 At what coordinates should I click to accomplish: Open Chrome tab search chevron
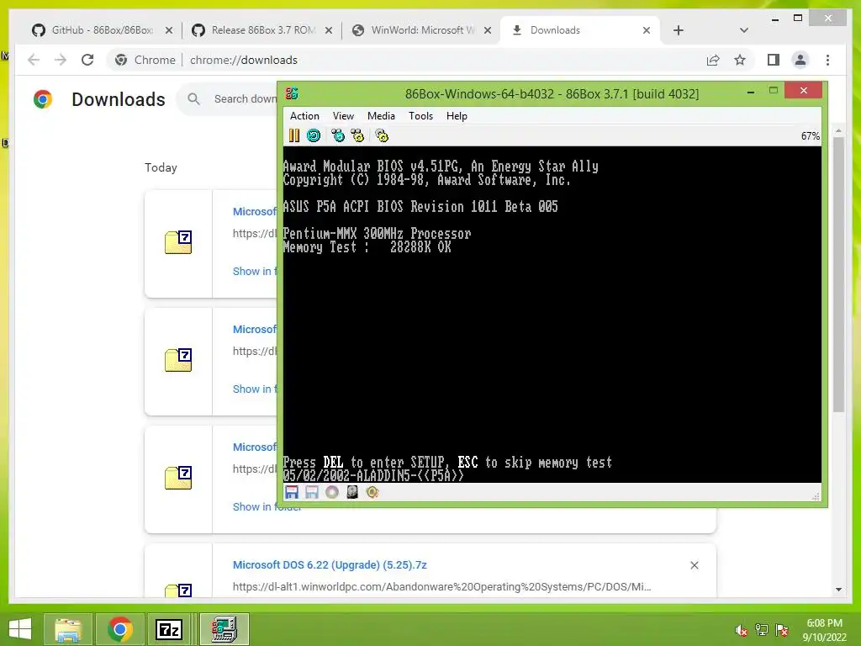coord(744,30)
